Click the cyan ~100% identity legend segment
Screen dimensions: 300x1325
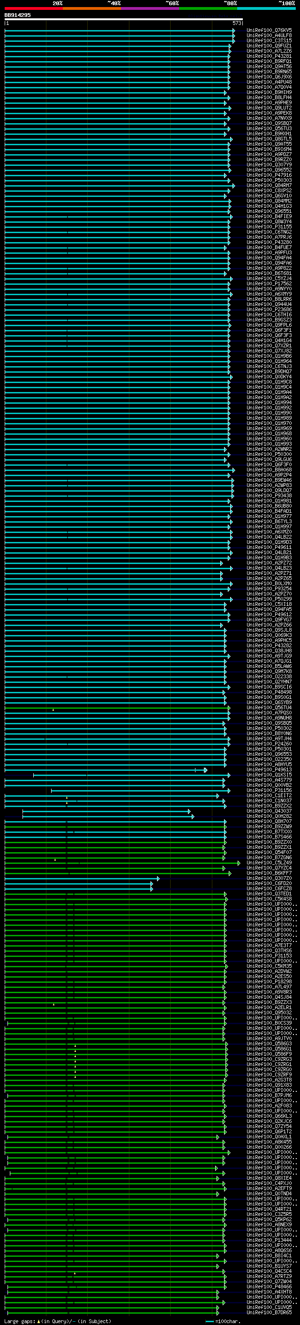pyautogui.click(x=266, y=8)
